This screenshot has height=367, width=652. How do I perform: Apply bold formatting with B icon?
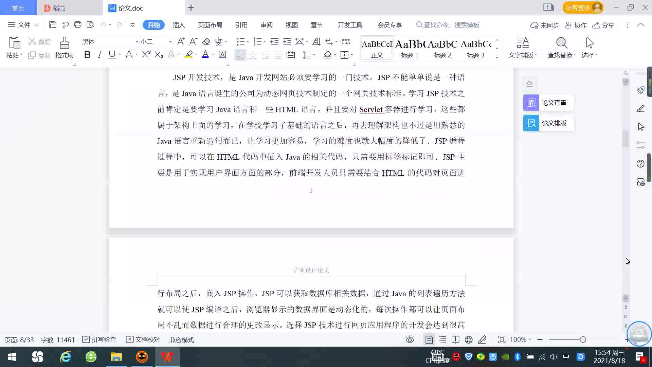87,55
